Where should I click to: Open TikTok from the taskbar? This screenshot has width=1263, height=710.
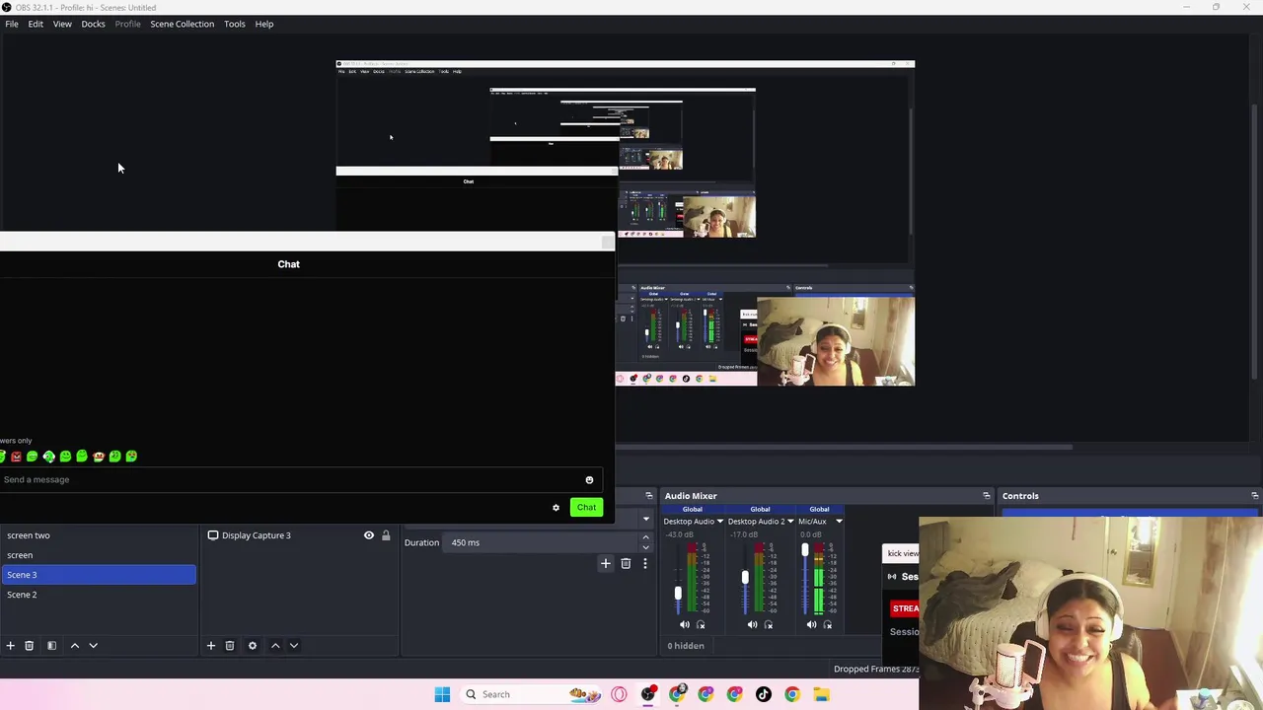tap(763, 694)
